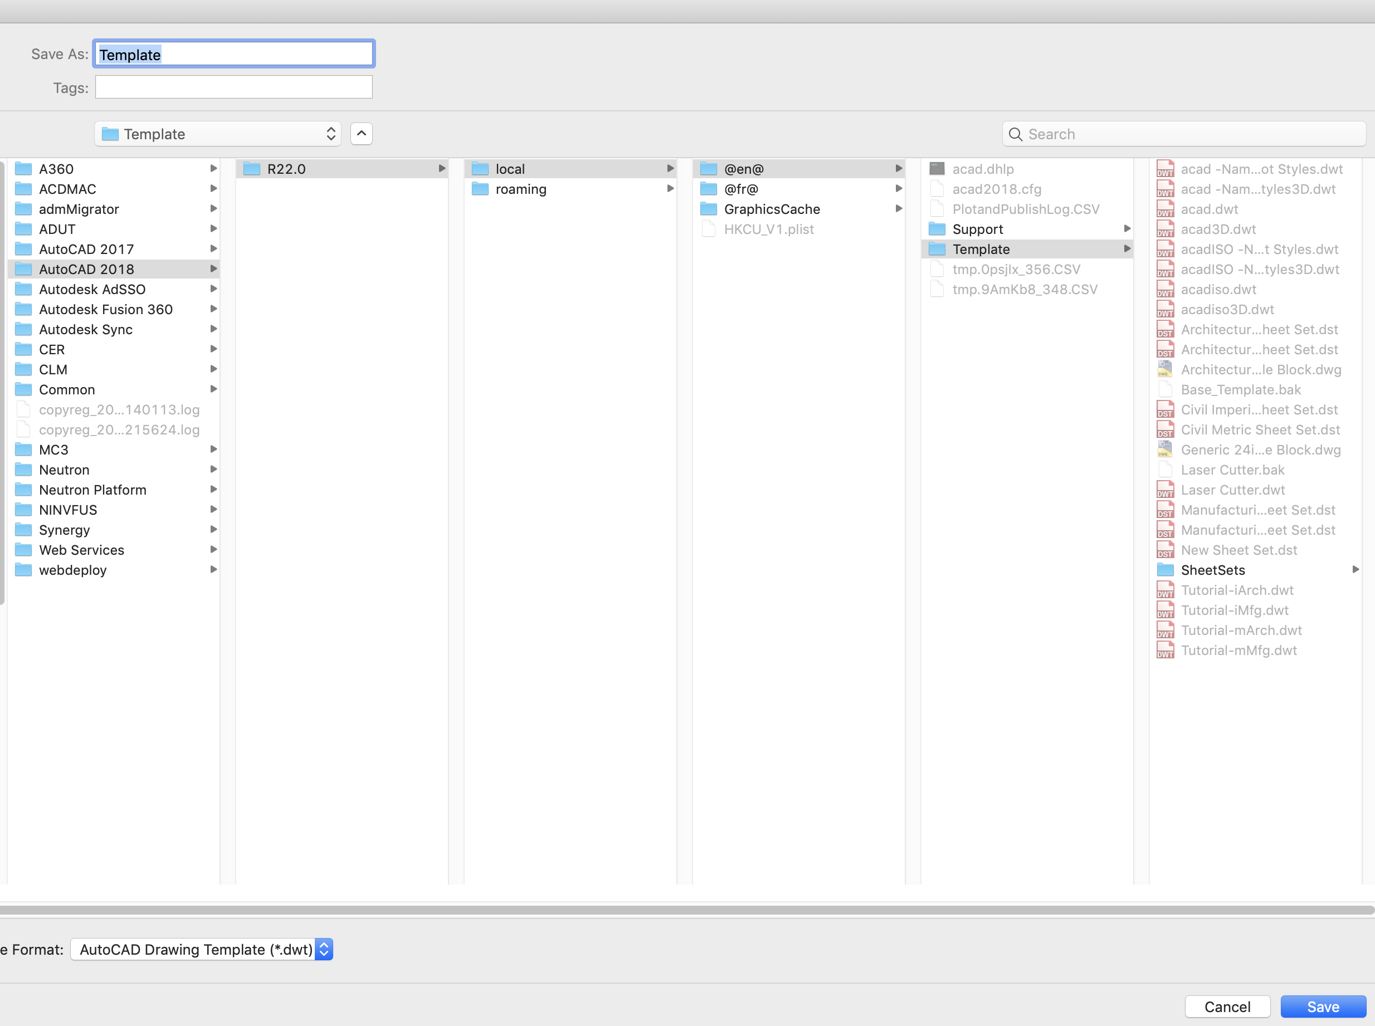Screen dimensions: 1375x1026
Task: Click the Cancel button
Action: pos(1227,1007)
